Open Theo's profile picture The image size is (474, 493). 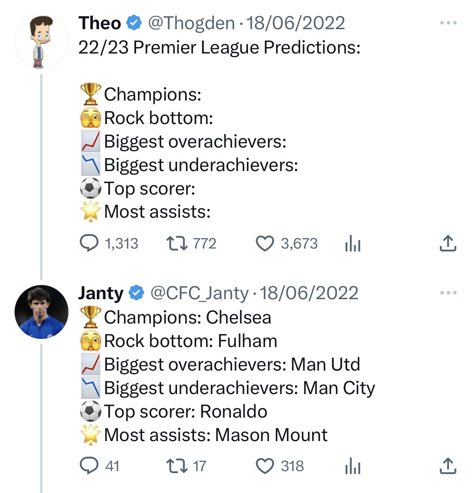click(x=41, y=42)
